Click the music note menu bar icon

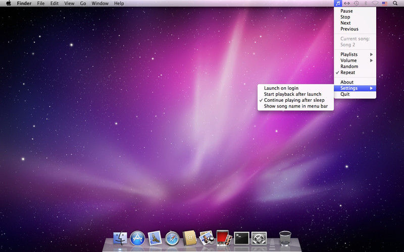click(x=338, y=4)
